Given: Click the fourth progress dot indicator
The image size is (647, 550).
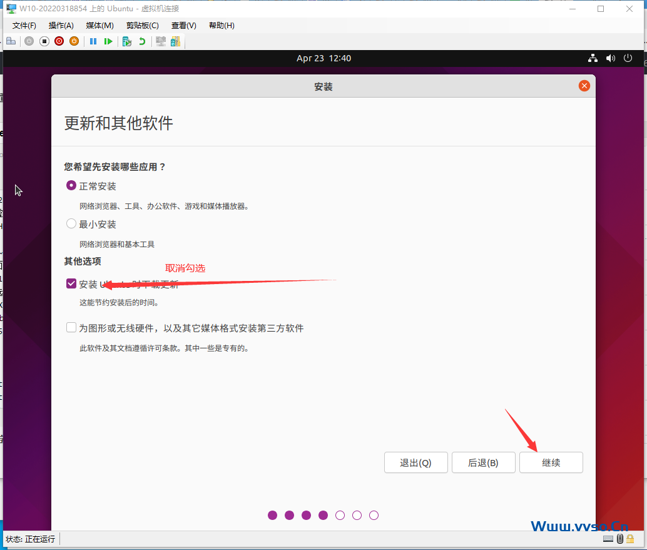Looking at the screenshot, I should pyautogui.click(x=323, y=515).
